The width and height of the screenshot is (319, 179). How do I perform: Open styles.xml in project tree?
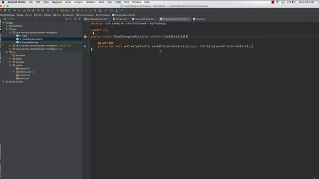(x=22, y=79)
